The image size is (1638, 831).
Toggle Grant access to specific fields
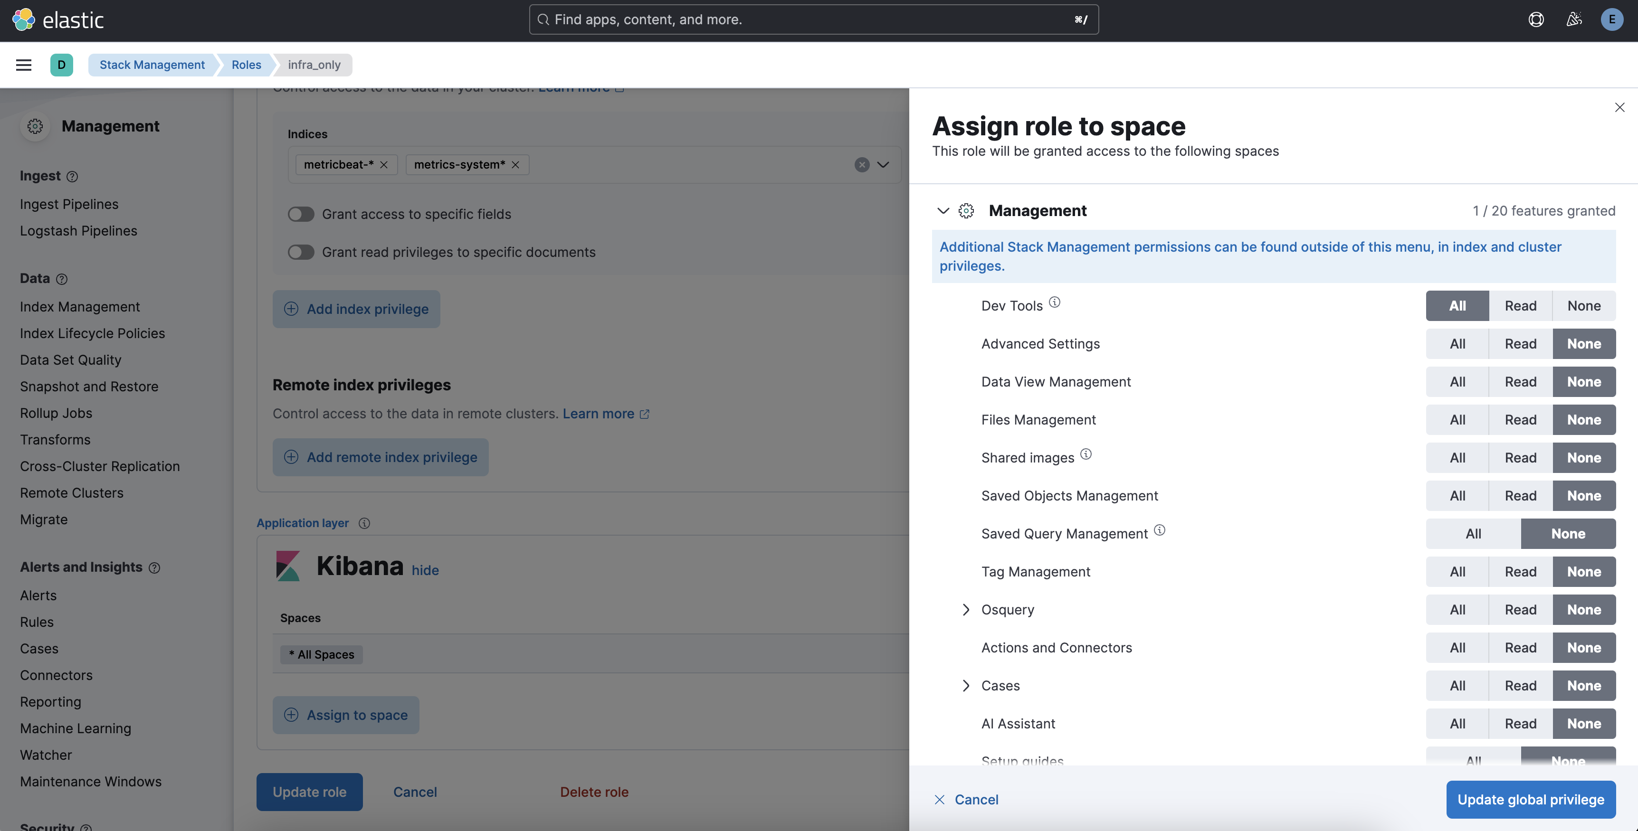(x=301, y=214)
